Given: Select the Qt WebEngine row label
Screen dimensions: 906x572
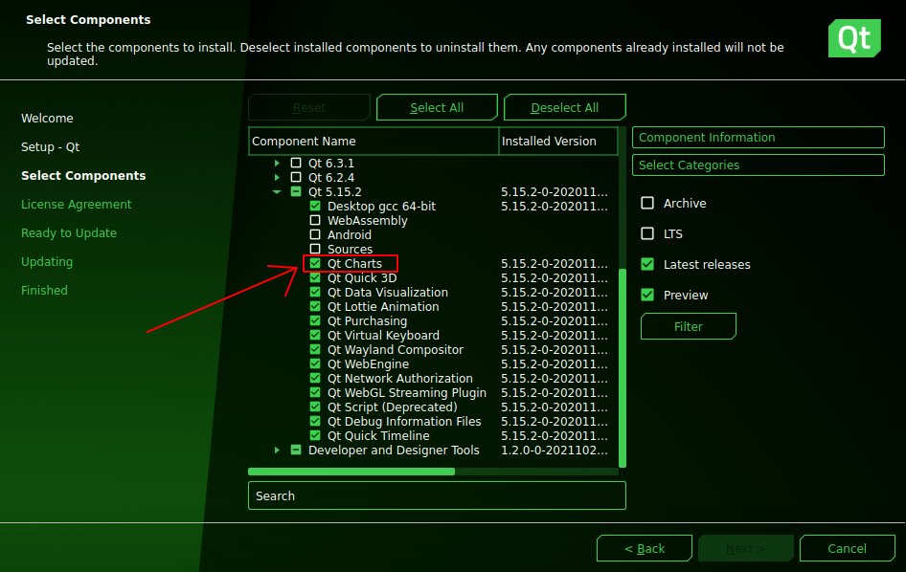Looking at the screenshot, I should (368, 364).
